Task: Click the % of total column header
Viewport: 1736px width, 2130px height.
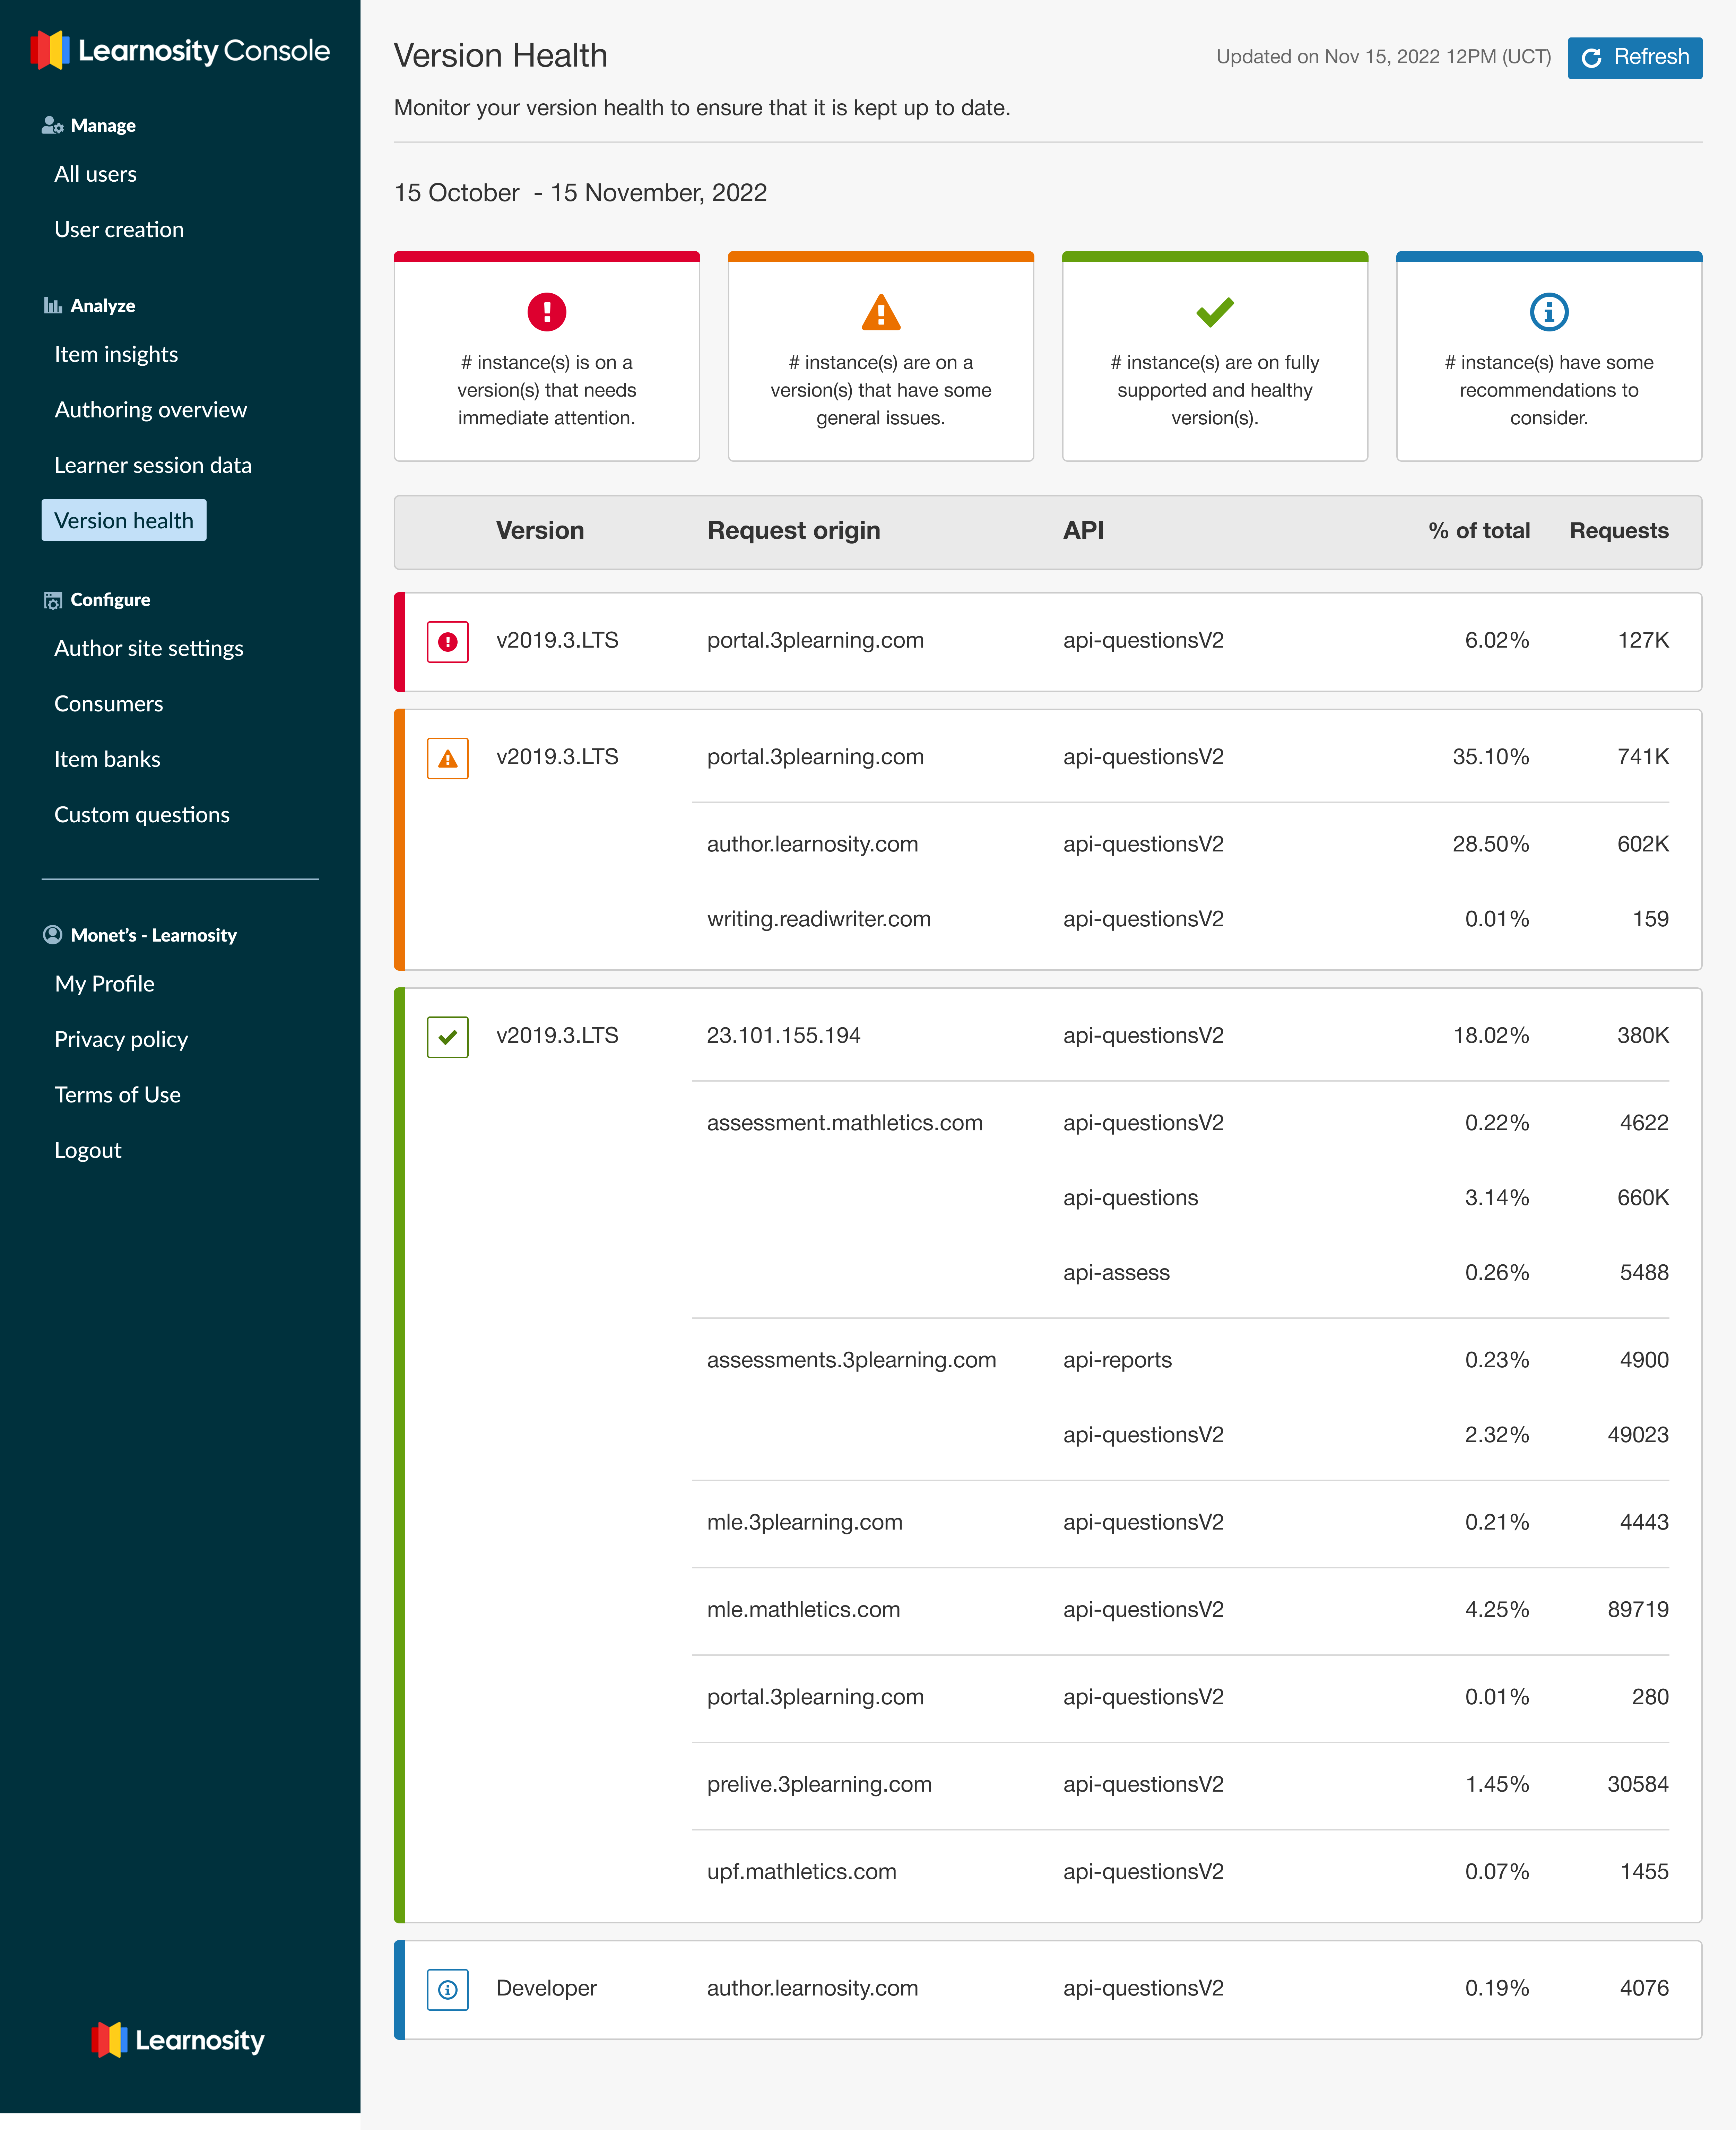Action: tap(1479, 531)
